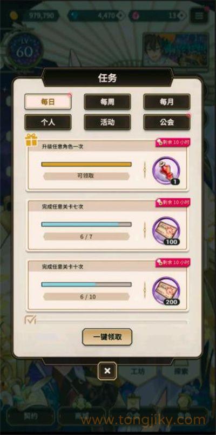
Task: Click the gold coin currency icon
Action: [14, 16]
